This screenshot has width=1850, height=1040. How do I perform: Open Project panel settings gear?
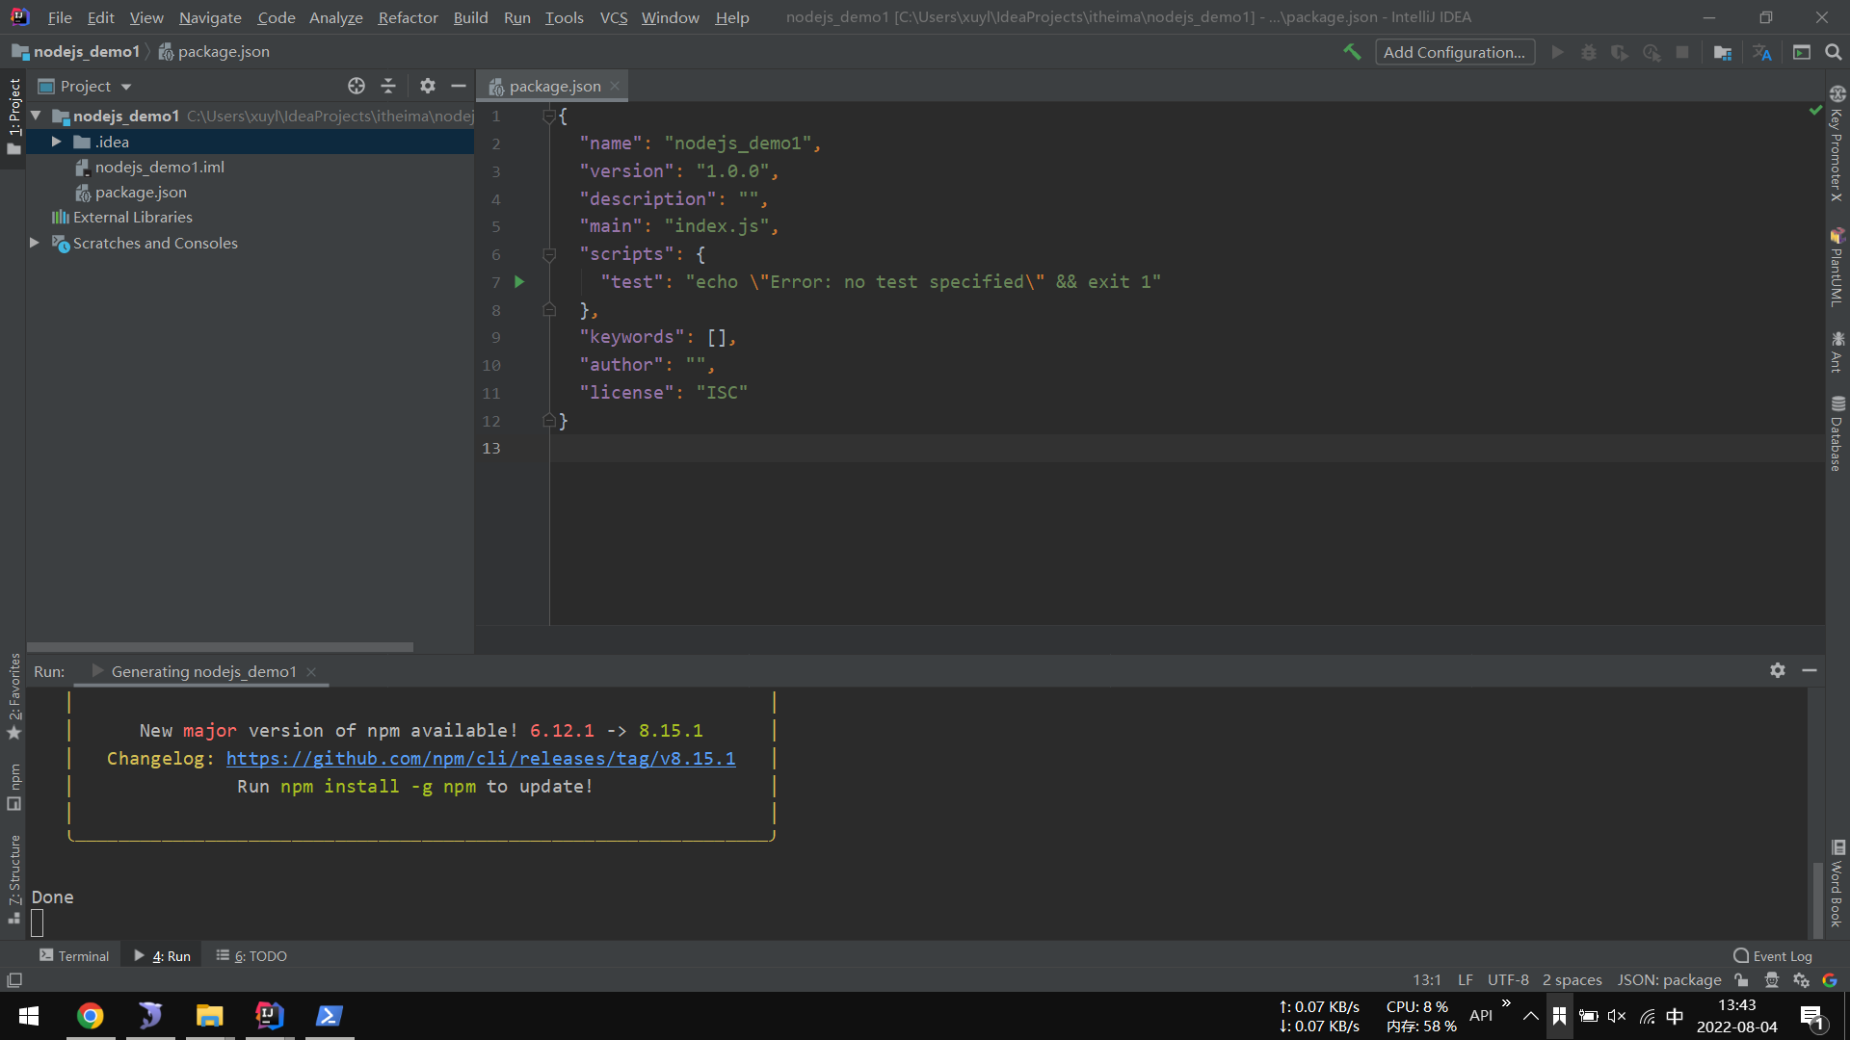(428, 86)
